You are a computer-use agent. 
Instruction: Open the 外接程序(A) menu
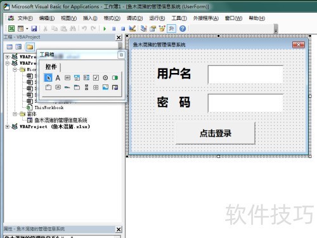tap(206, 18)
